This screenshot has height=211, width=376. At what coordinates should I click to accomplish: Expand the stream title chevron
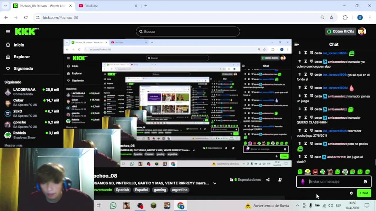click(x=215, y=183)
